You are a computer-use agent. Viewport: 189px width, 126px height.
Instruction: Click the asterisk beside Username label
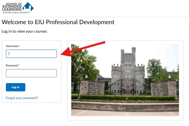[x=19, y=46]
